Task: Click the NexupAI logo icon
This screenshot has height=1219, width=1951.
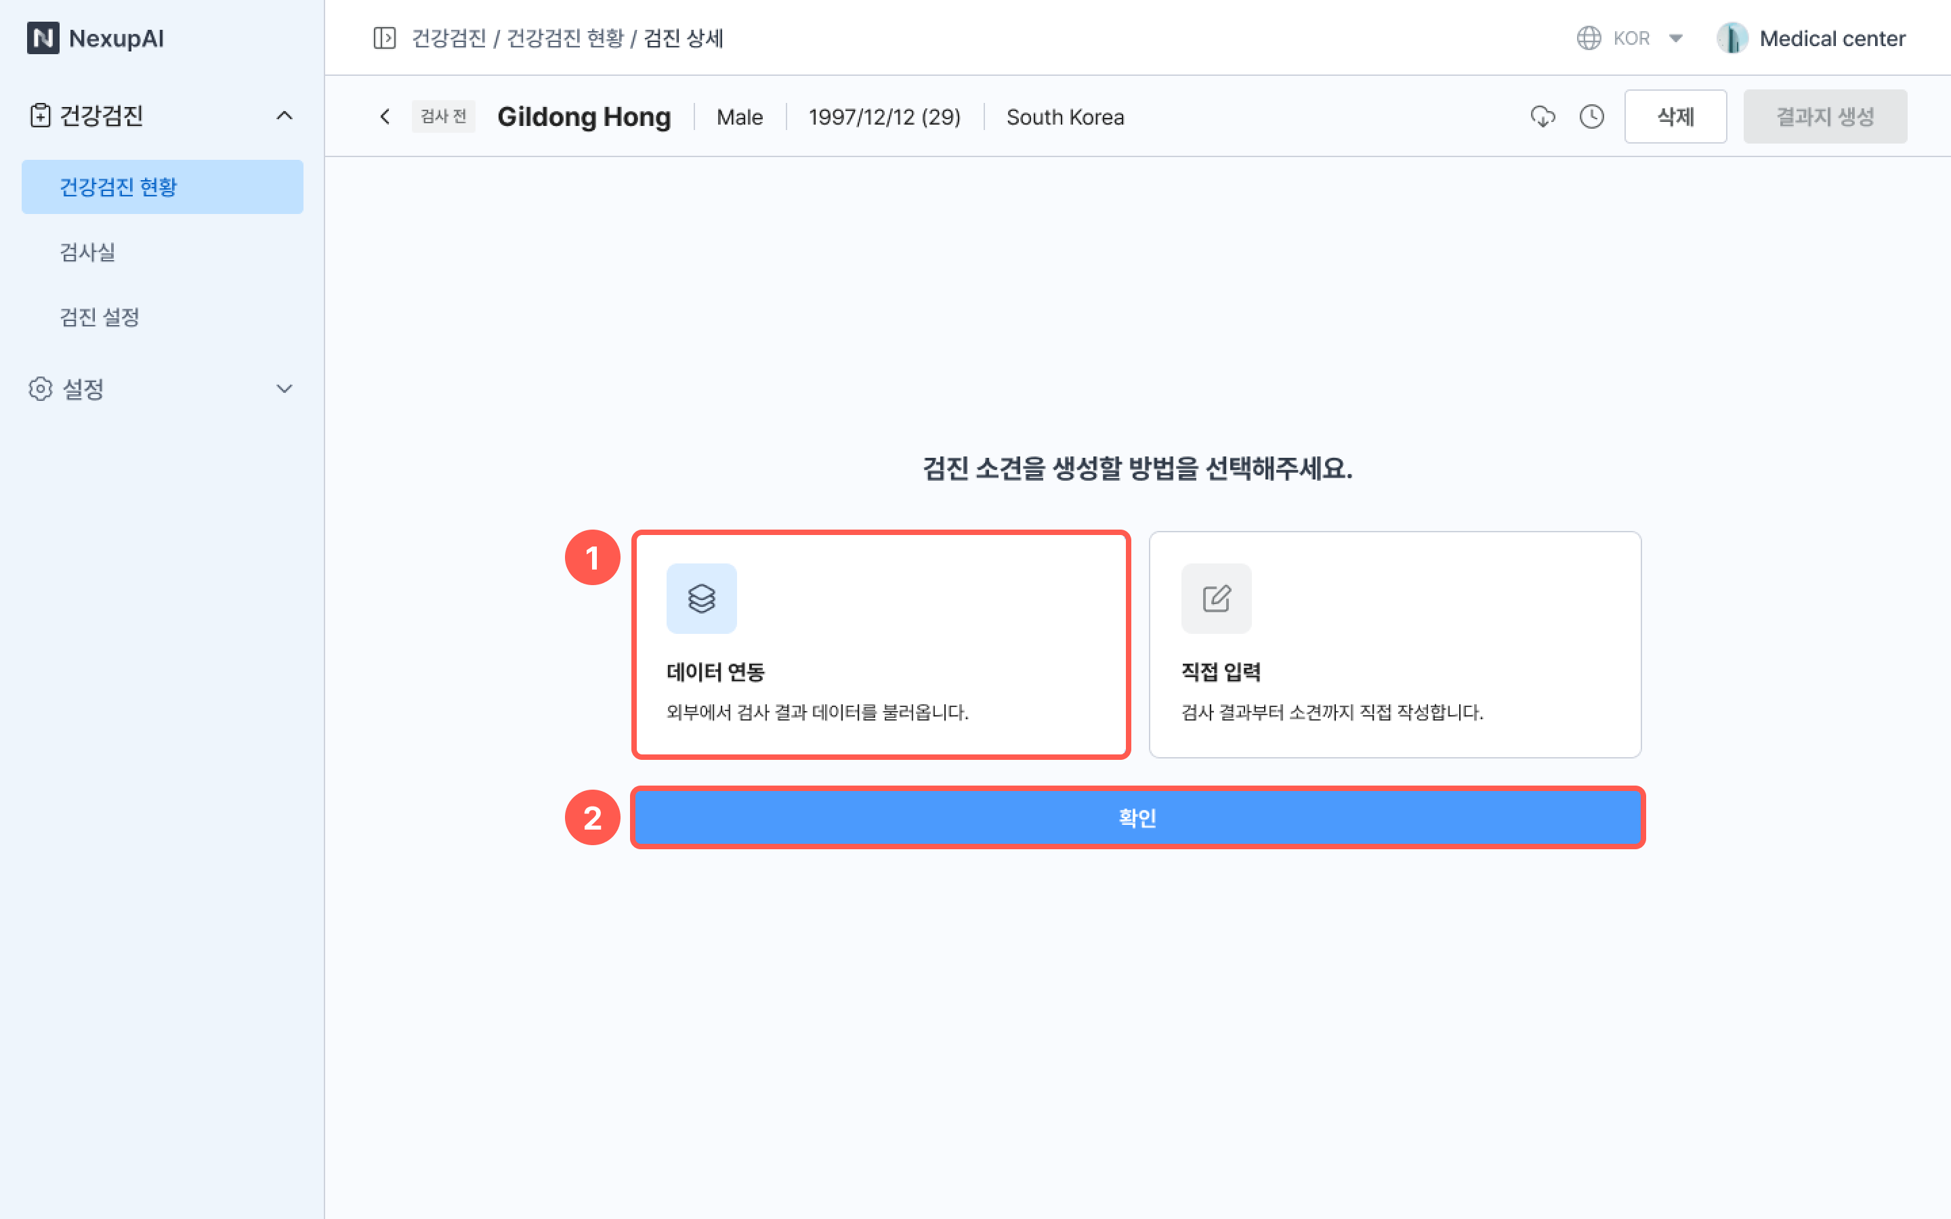Action: point(43,38)
